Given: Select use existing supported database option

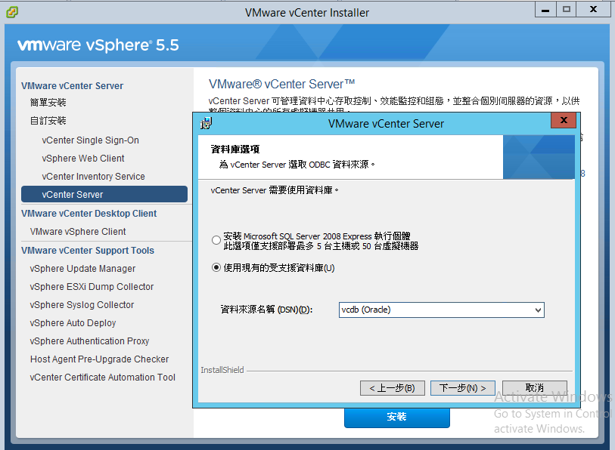Looking at the screenshot, I should [216, 268].
